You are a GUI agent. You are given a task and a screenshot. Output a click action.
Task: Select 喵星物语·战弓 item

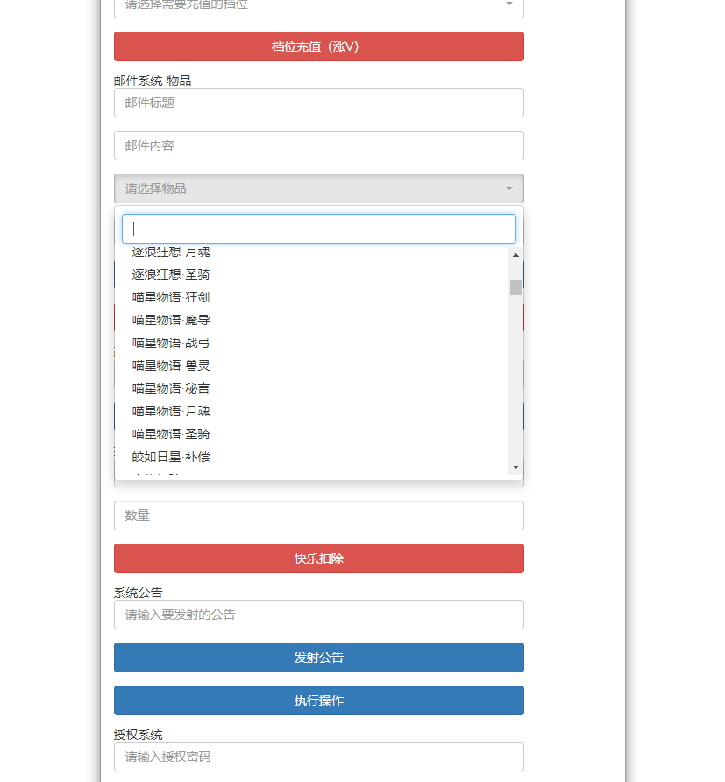click(171, 343)
